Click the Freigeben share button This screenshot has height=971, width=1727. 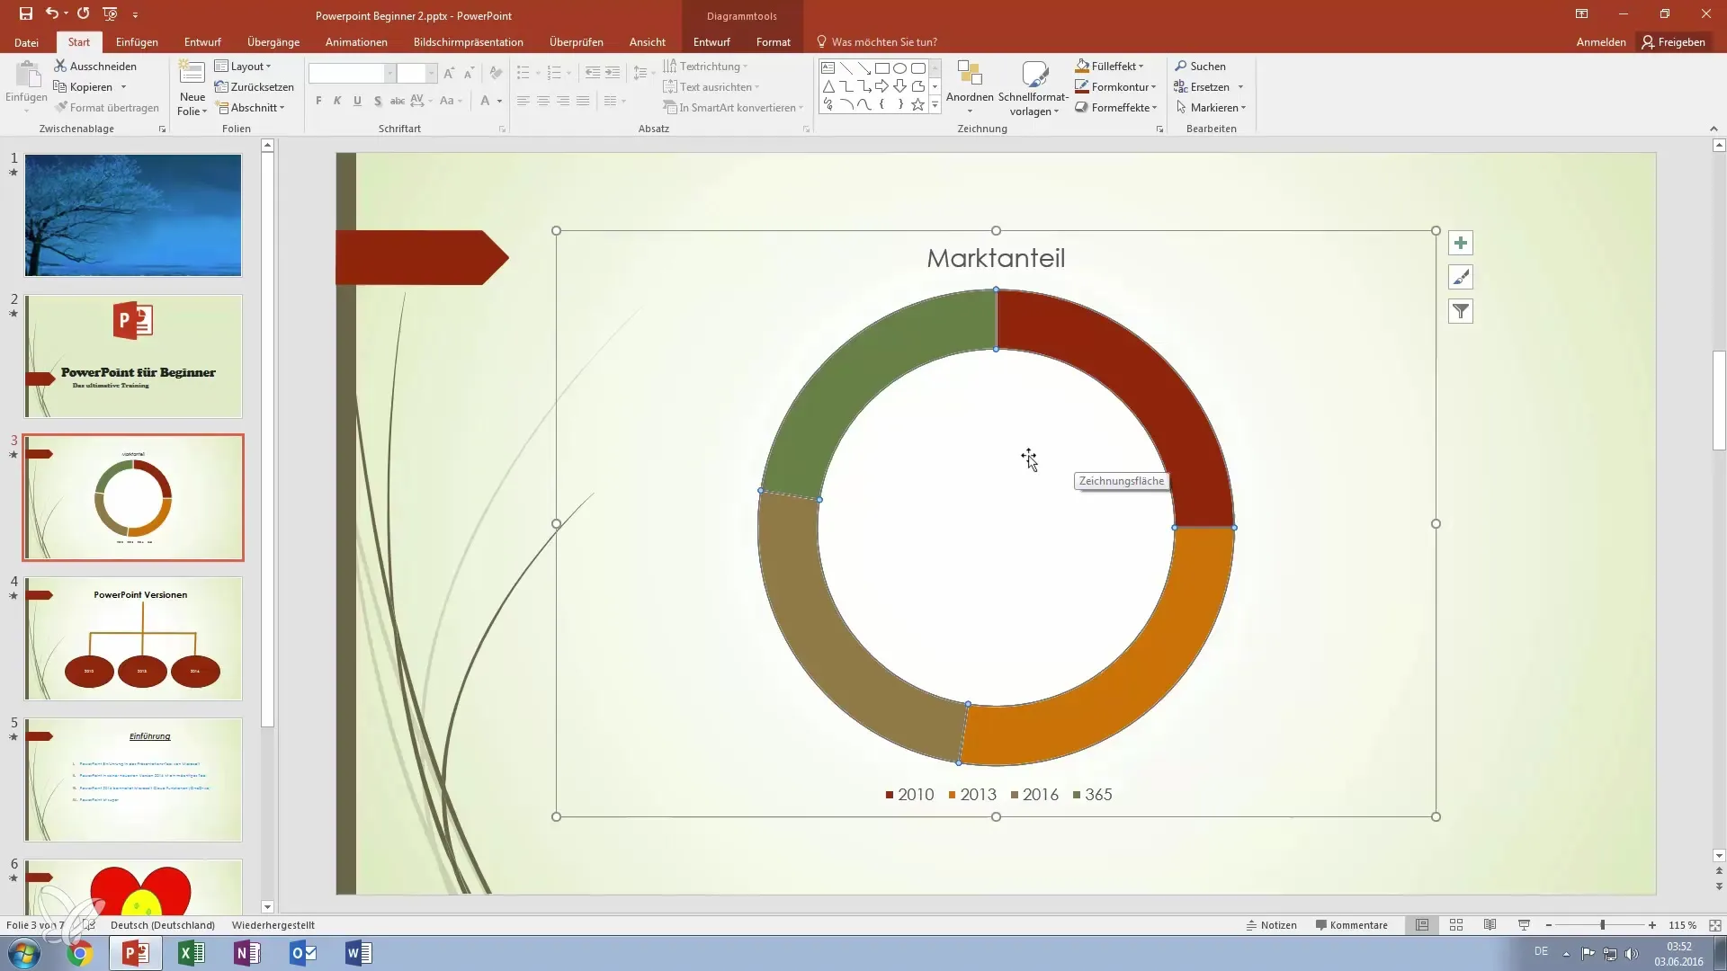[x=1673, y=42]
